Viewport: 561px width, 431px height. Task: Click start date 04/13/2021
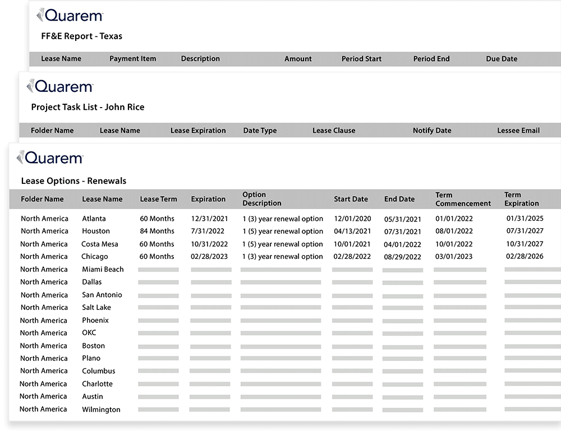click(x=352, y=231)
